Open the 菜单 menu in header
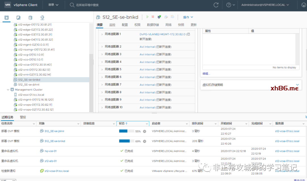The width and height of the screenshot is (307, 181). tap(53, 5)
